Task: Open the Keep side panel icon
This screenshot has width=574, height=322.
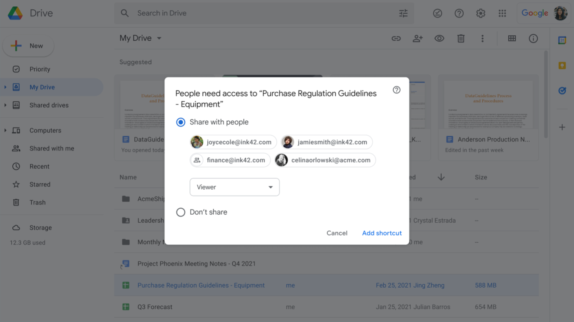Action: point(562,65)
